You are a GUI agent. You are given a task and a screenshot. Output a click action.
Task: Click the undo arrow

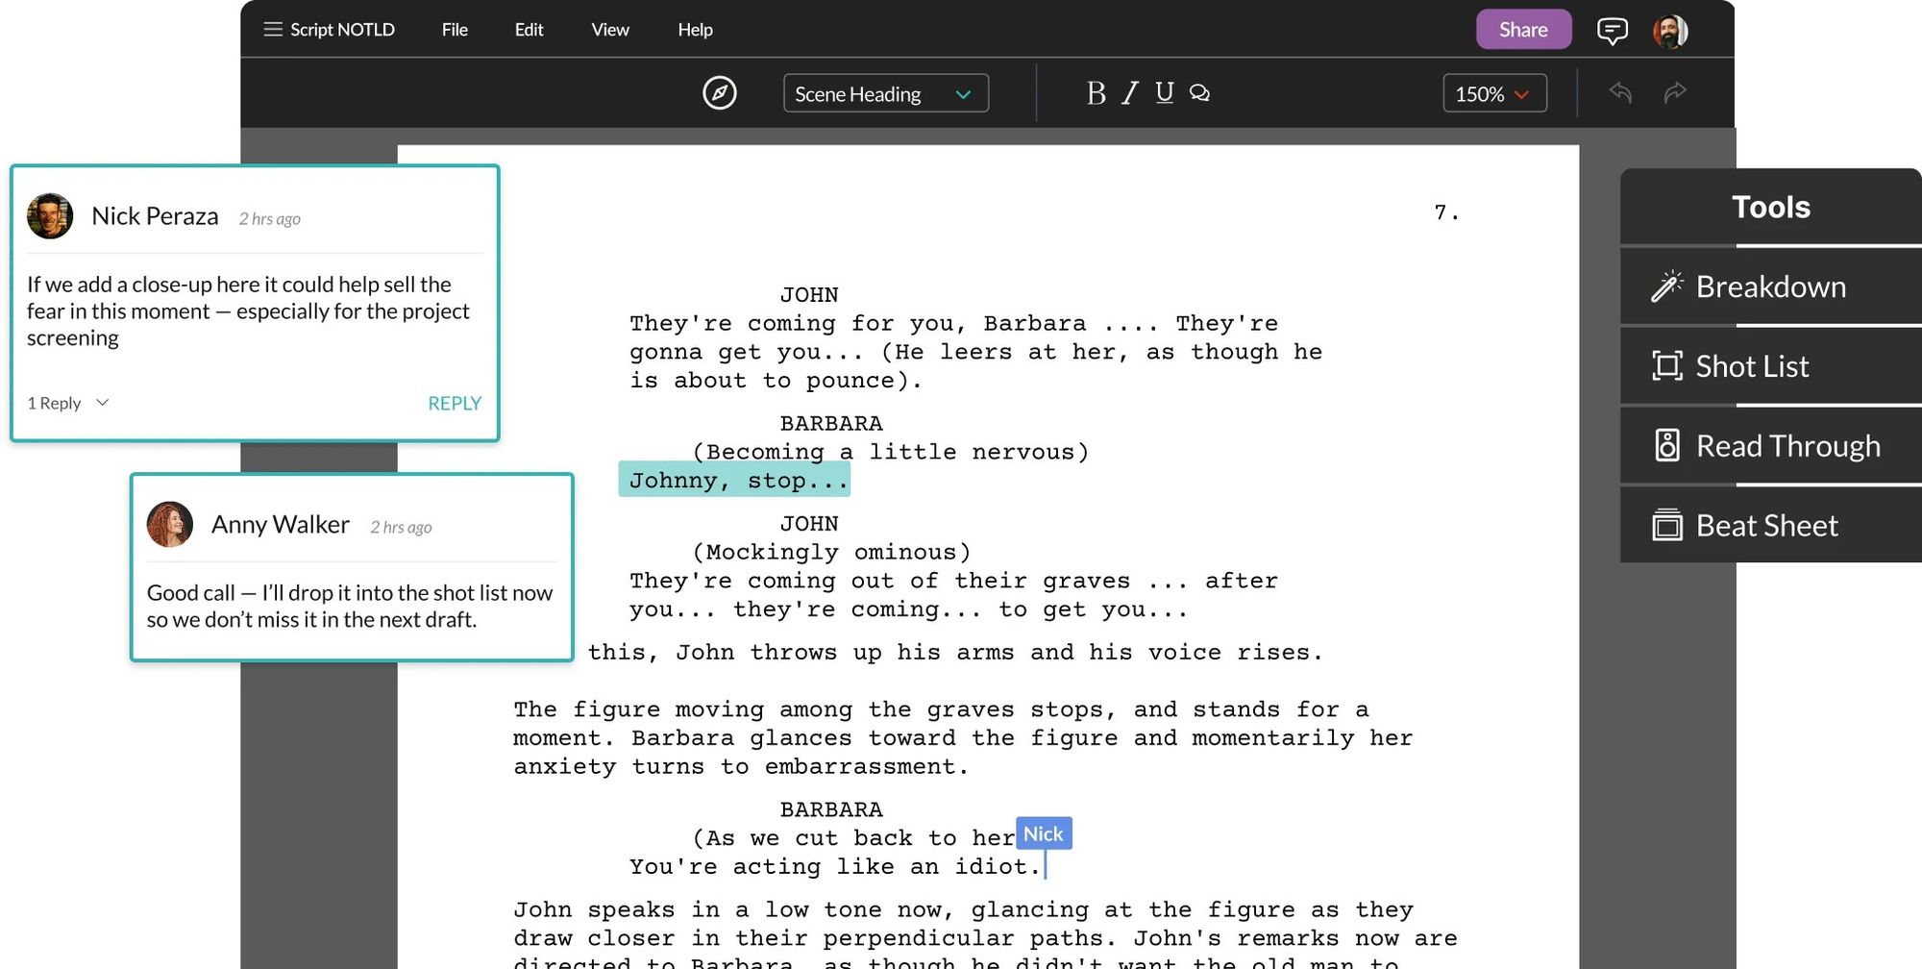point(1620,92)
